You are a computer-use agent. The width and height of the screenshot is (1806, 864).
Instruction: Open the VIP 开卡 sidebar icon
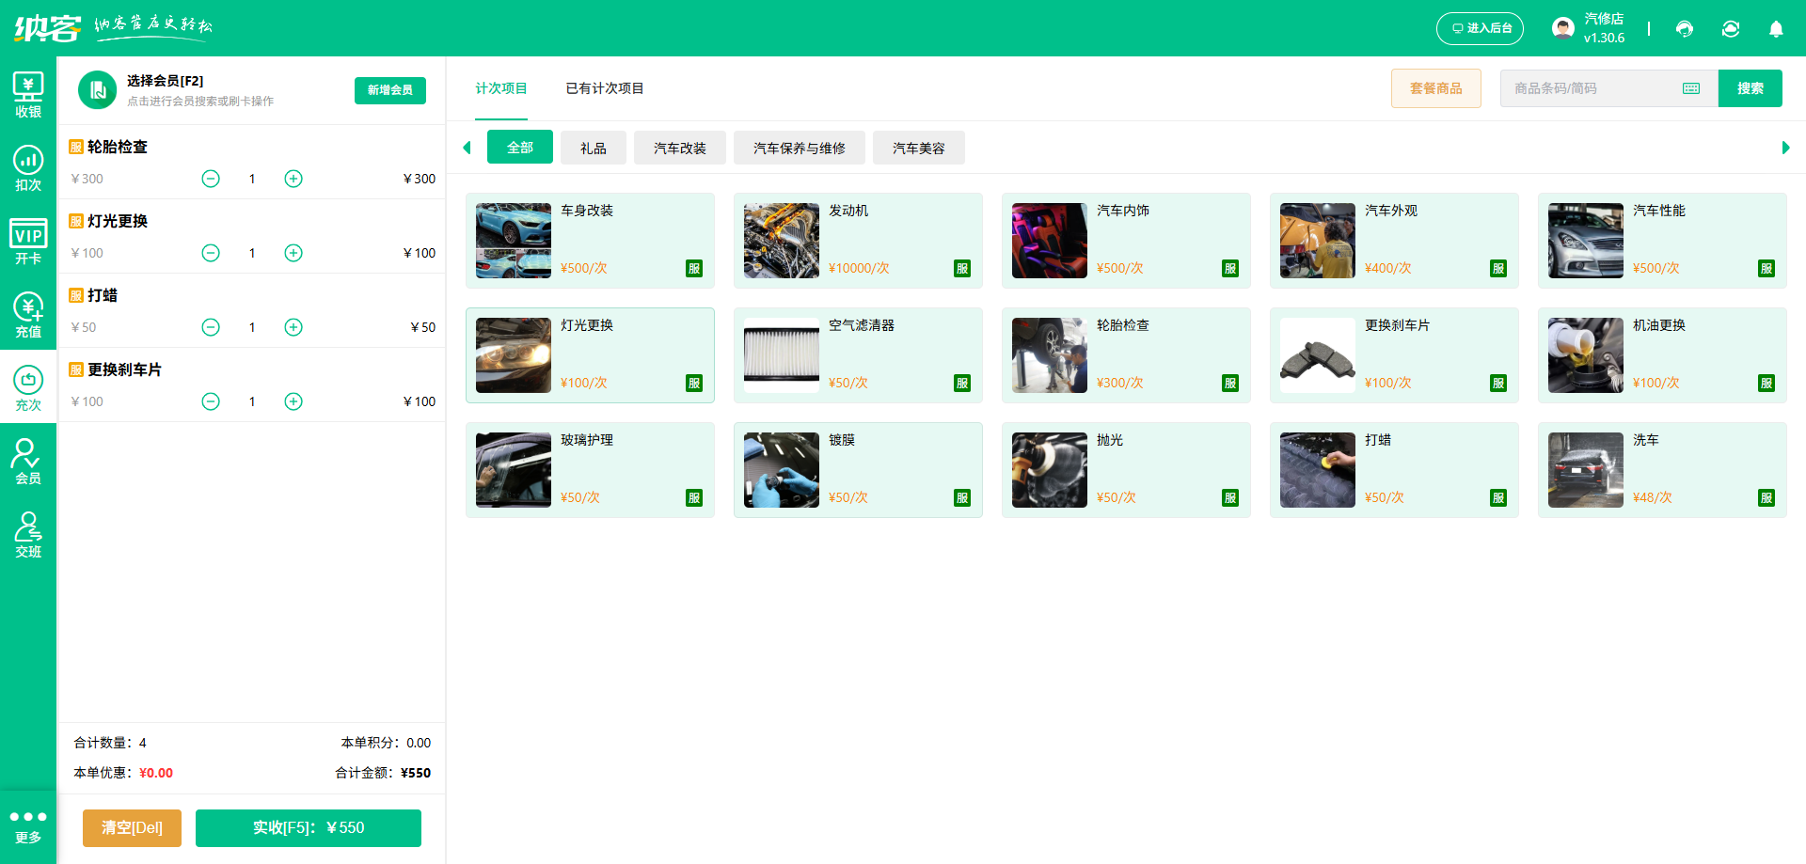(x=28, y=242)
